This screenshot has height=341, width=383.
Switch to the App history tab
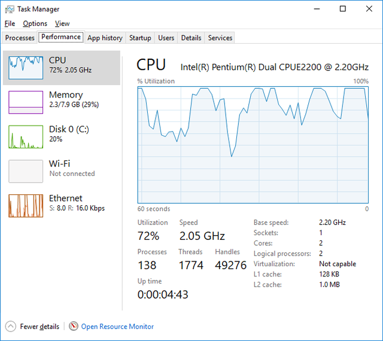click(105, 38)
